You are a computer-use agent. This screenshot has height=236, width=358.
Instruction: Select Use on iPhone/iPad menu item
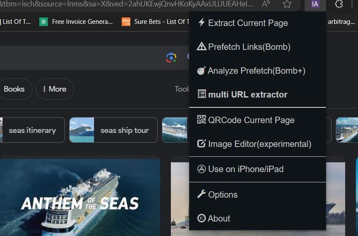click(x=246, y=169)
